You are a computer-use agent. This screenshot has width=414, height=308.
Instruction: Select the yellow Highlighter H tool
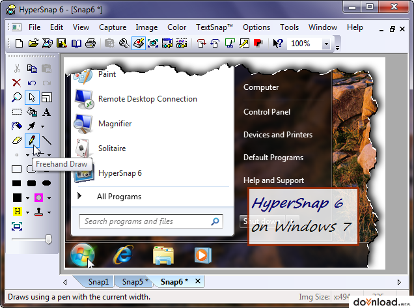pos(18,212)
